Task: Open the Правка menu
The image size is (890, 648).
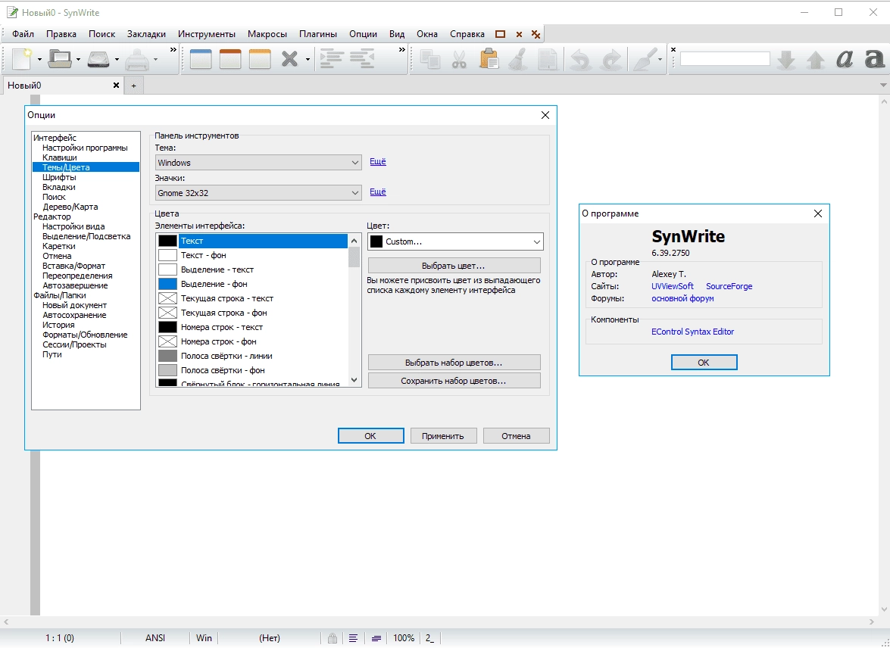Action: tap(61, 34)
